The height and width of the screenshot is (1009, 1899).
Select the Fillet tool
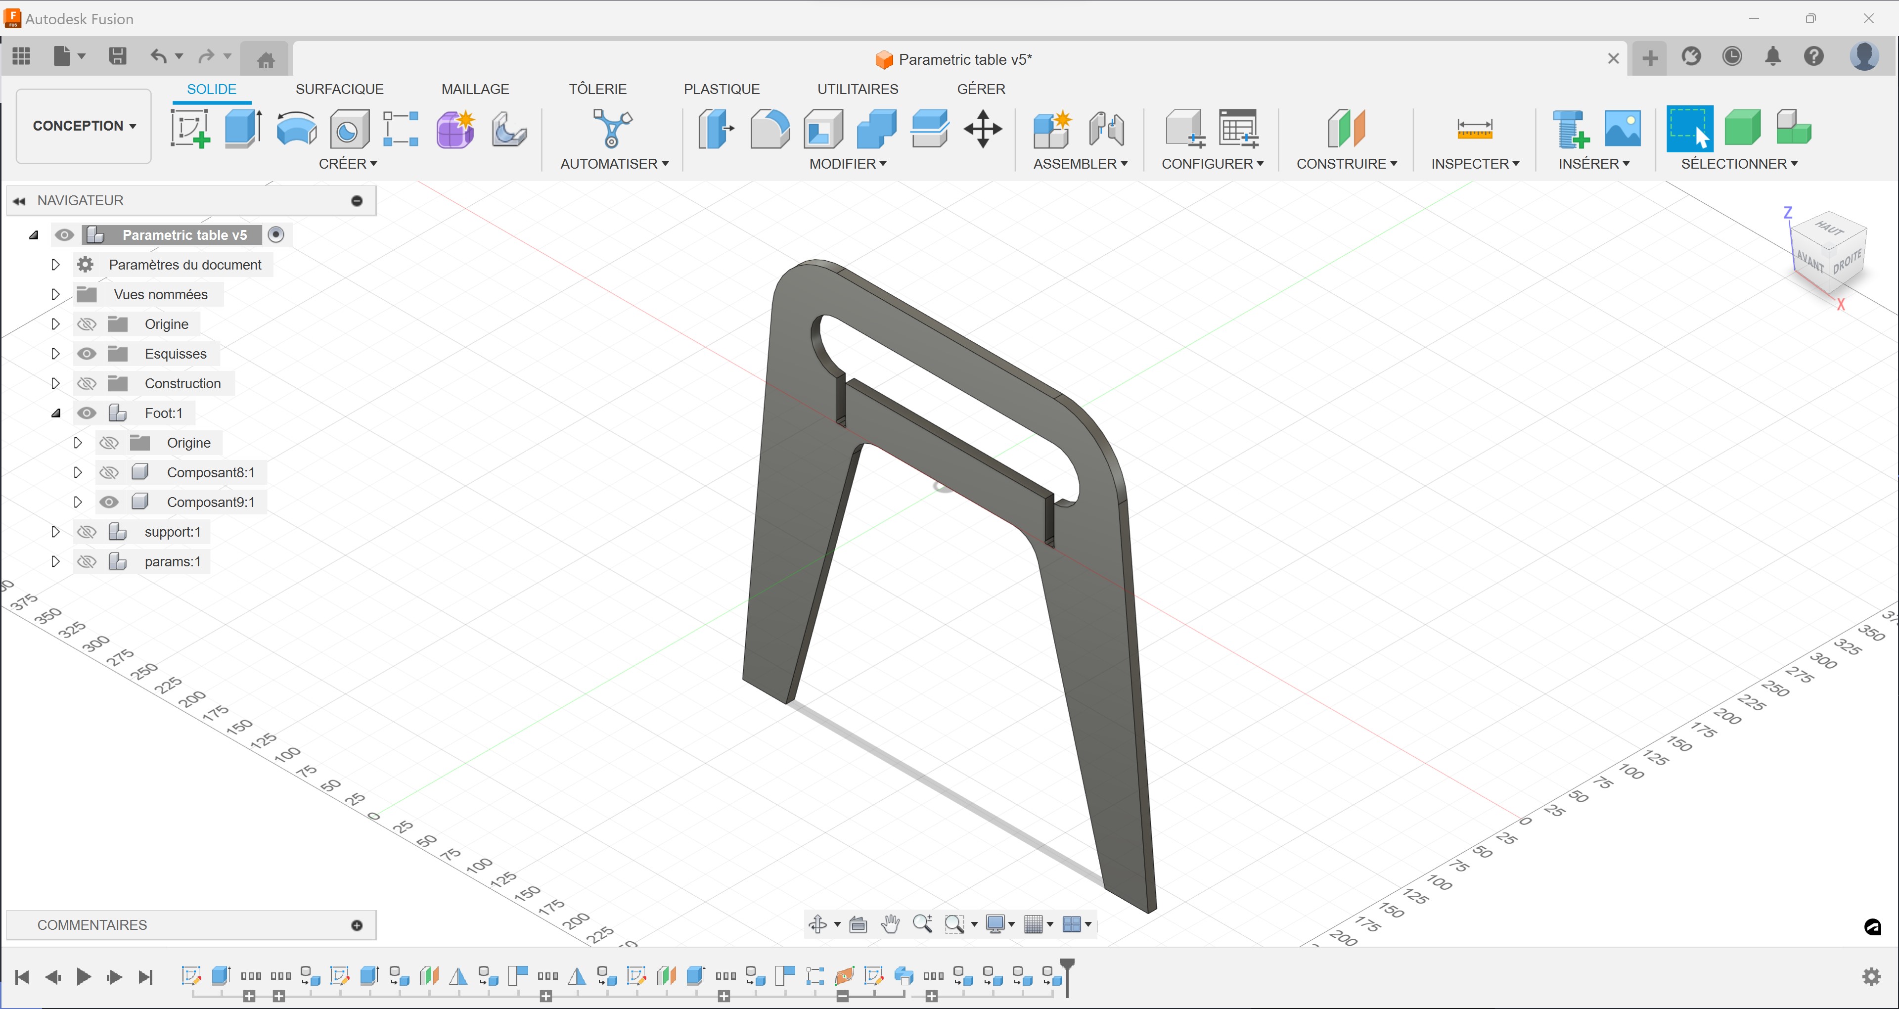pyautogui.click(x=769, y=129)
